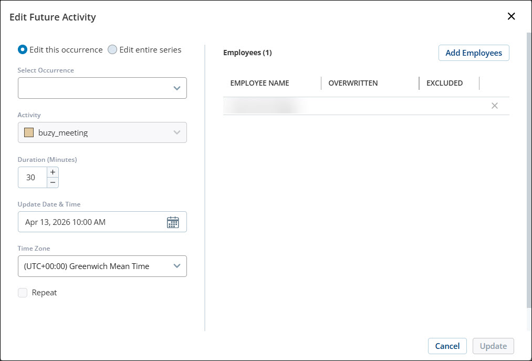Click the Excluded column header
Viewport: 532px width, 361px height.
tap(444, 83)
